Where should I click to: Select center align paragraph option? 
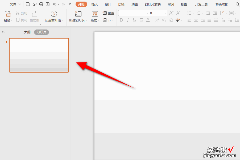tap(196, 20)
